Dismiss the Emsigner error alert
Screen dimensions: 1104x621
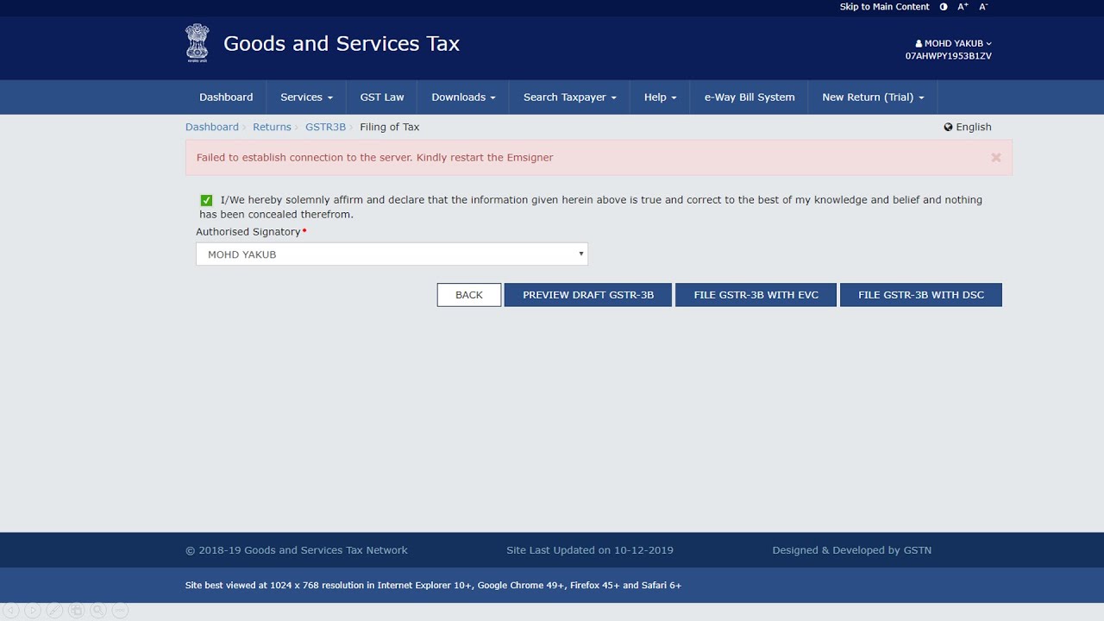[996, 158]
